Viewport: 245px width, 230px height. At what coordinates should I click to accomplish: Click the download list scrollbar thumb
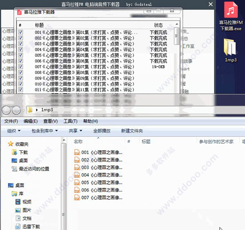(176, 36)
